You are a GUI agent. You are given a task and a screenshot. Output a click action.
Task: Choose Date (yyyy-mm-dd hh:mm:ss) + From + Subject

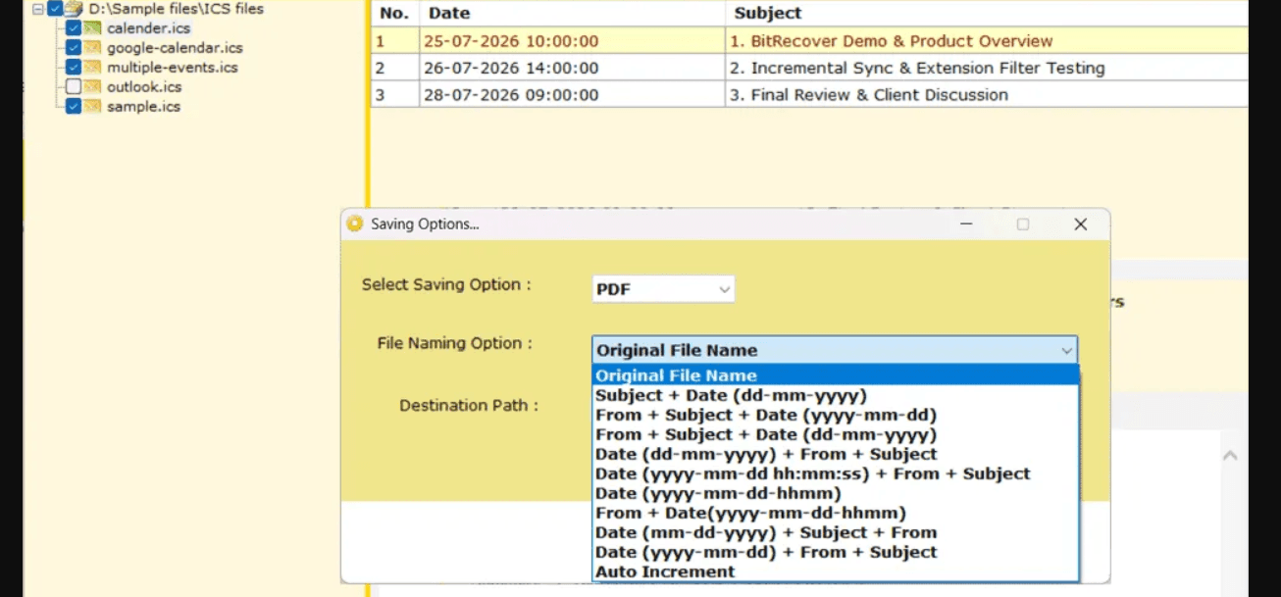pyautogui.click(x=836, y=473)
